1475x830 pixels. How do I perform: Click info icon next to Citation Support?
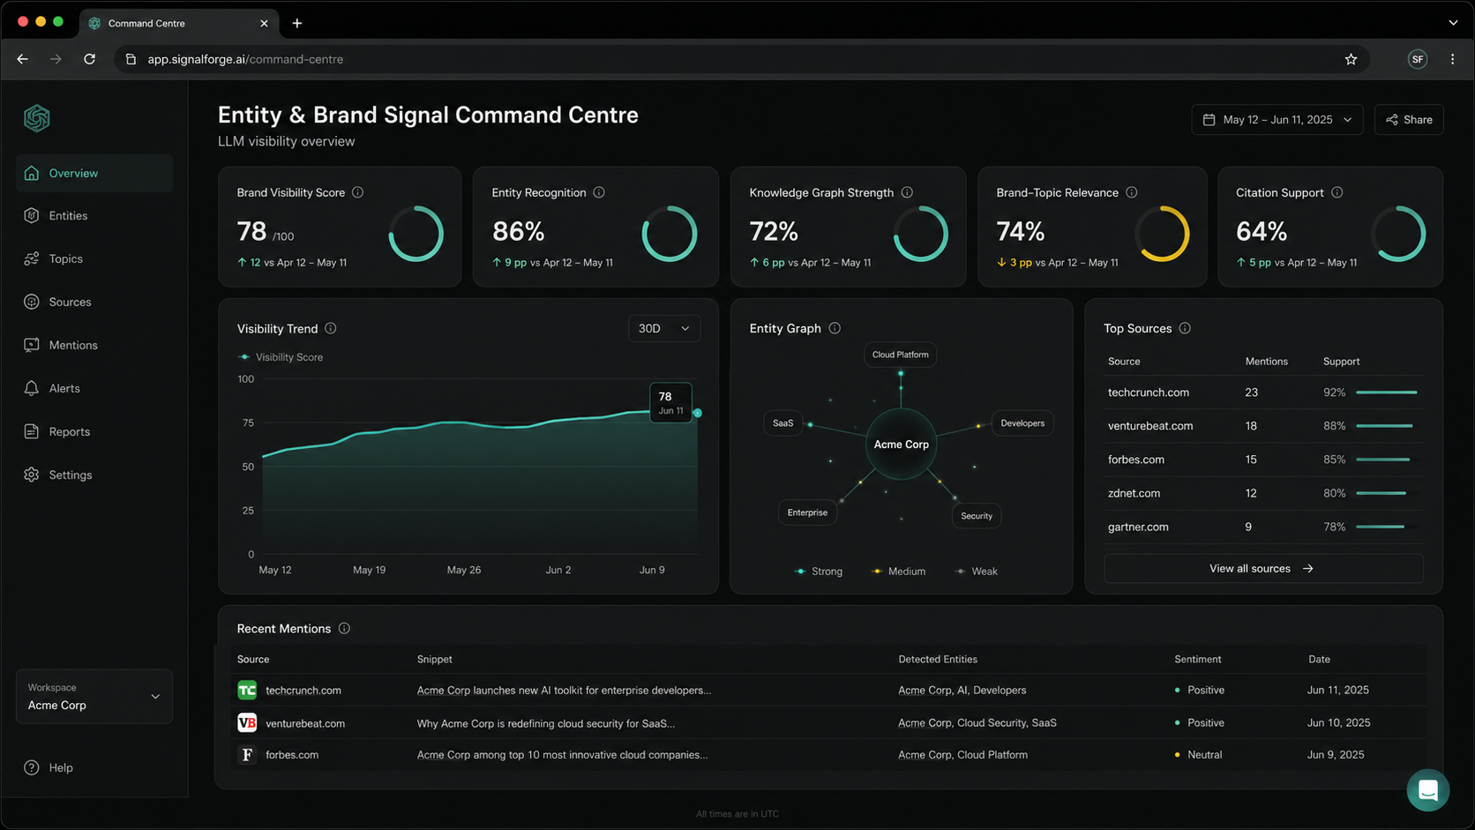(x=1337, y=192)
